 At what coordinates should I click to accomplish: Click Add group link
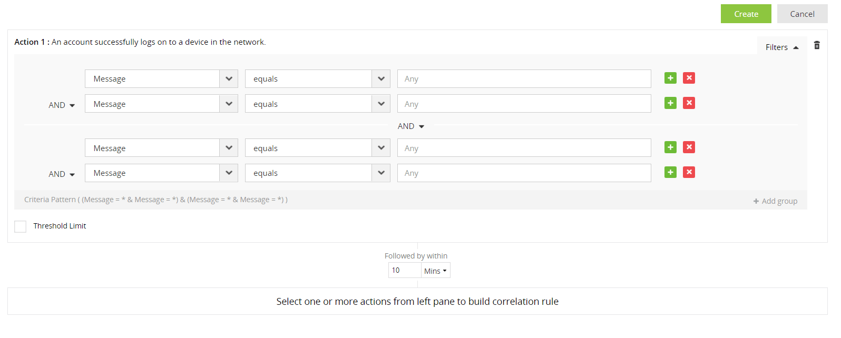(775, 201)
